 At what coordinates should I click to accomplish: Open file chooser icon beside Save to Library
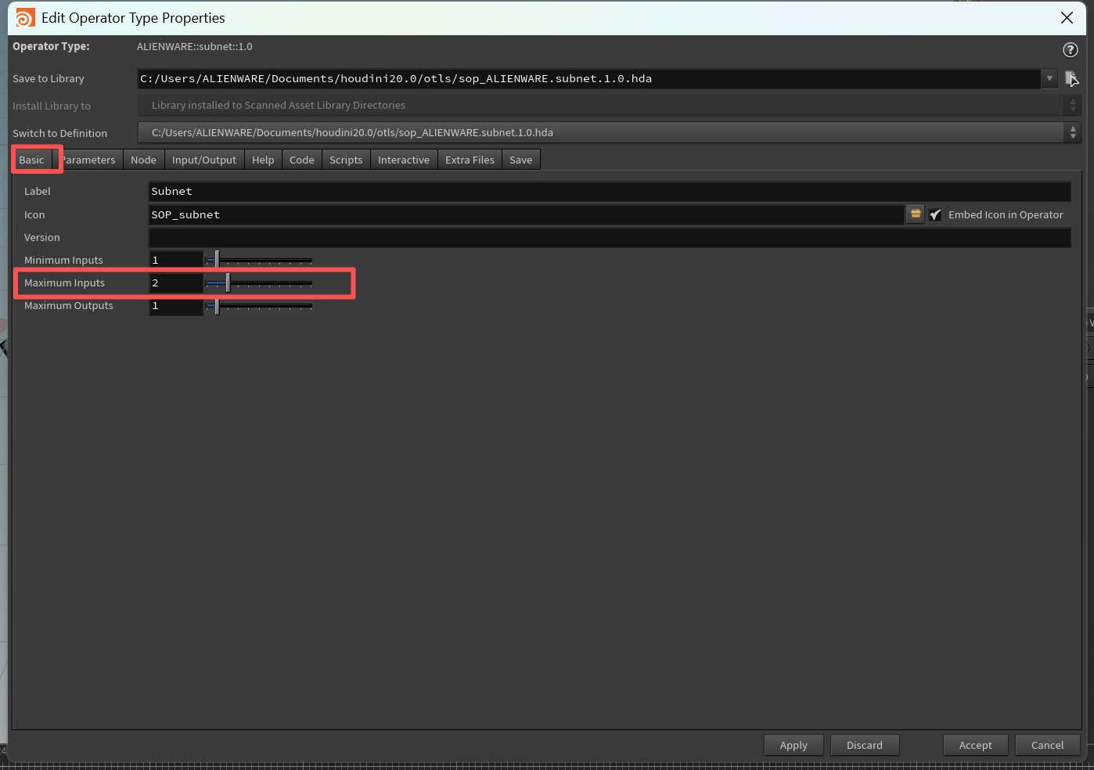1071,78
